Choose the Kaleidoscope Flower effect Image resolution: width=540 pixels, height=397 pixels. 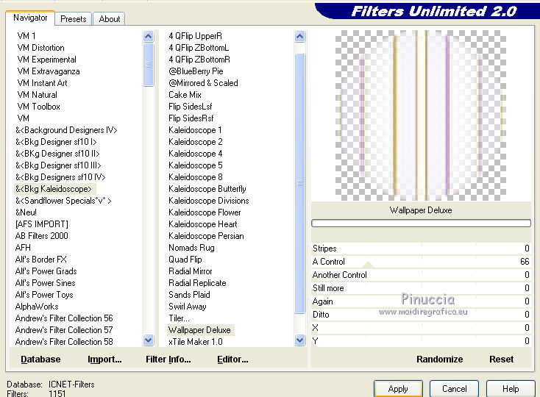coord(205,212)
